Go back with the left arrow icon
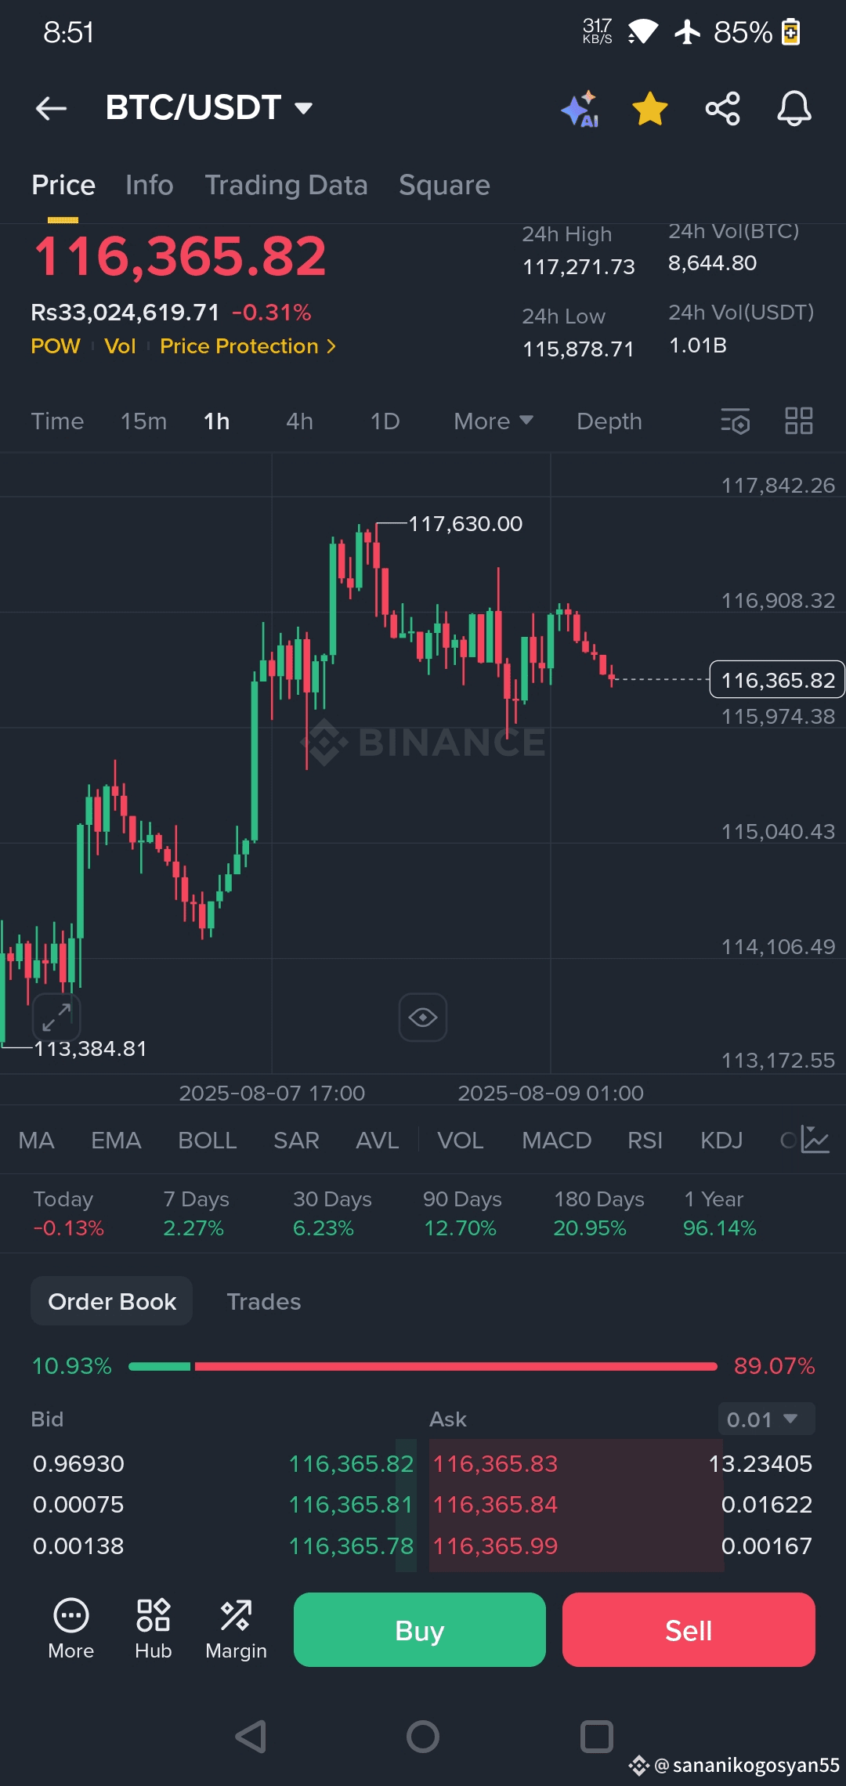The image size is (846, 1786). click(x=52, y=108)
